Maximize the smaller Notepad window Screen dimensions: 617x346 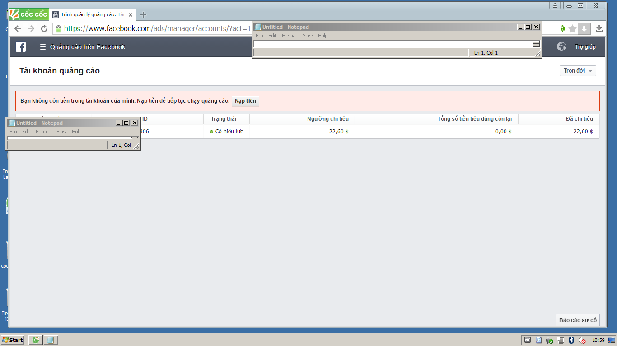[126, 123]
